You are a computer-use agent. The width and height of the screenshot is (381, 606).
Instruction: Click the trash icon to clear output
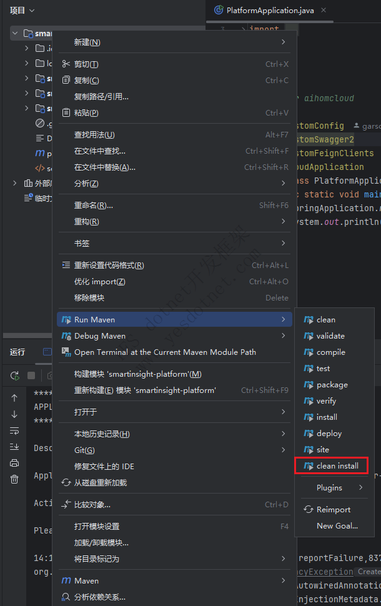click(14, 479)
